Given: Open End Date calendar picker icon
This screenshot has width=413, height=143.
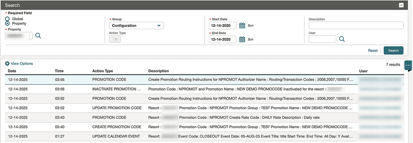Looking at the screenshot, I should point(242,39).
